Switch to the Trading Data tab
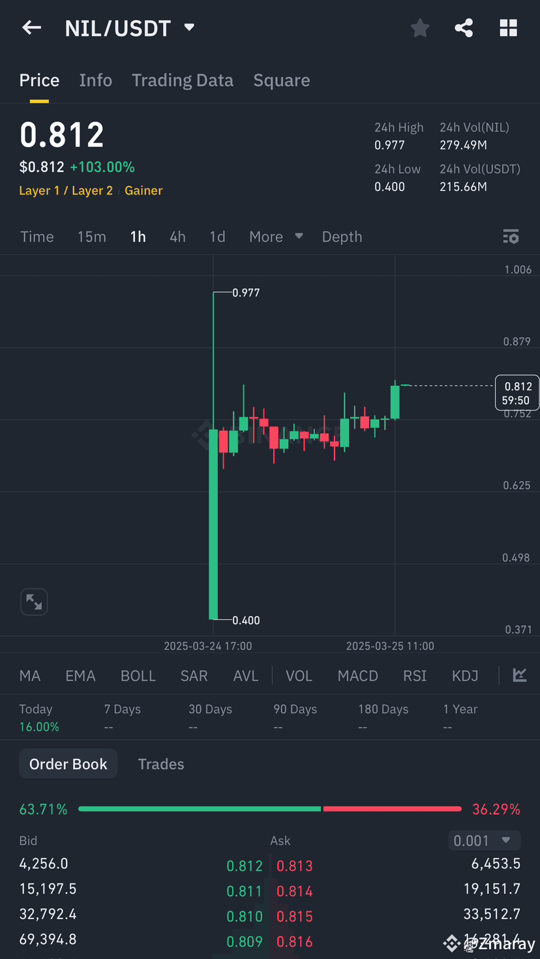Image resolution: width=540 pixels, height=959 pixels. click(183, 80)
